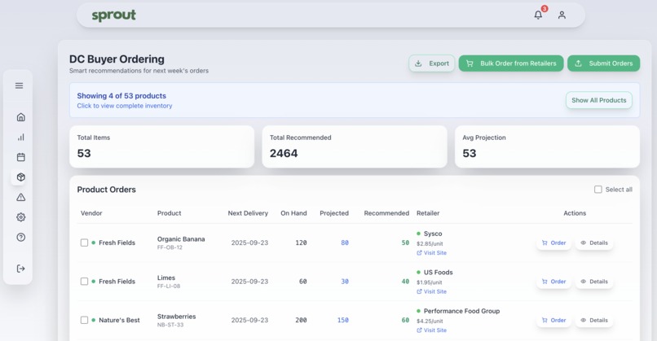This screenshot has width=657, height=341.
Task: Click price $4.25/unit
Action: (430, 321)
